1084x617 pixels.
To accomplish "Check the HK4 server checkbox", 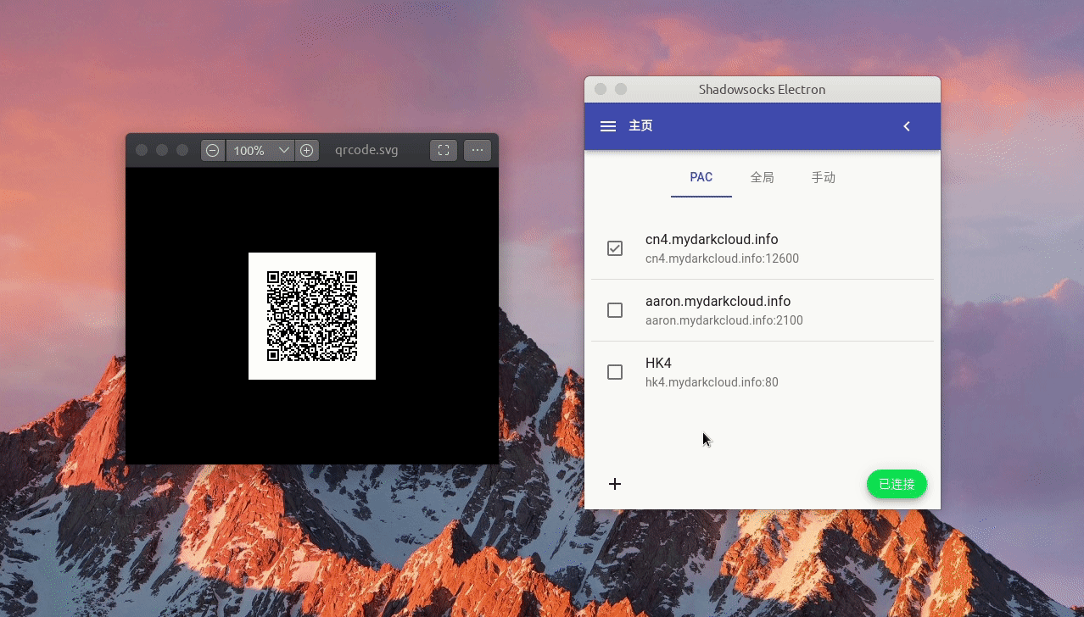I will pos(615,372).
